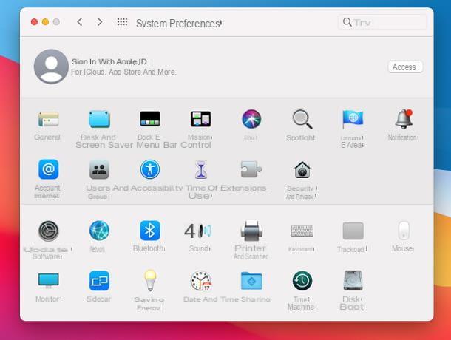Open Sharing folder icon
Screen dimensions: 451x340
[251, 281]
